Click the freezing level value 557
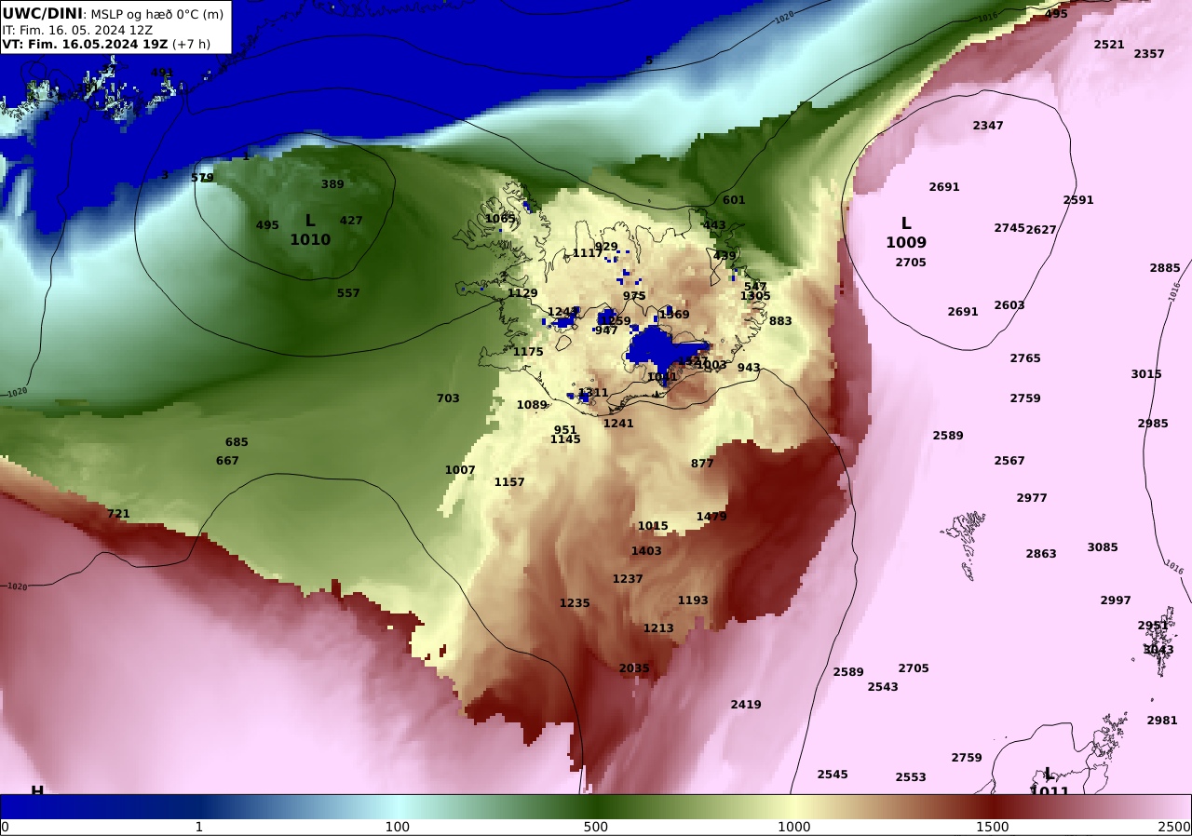This screenshot has height=836, width=1192. tap(348, 293)
